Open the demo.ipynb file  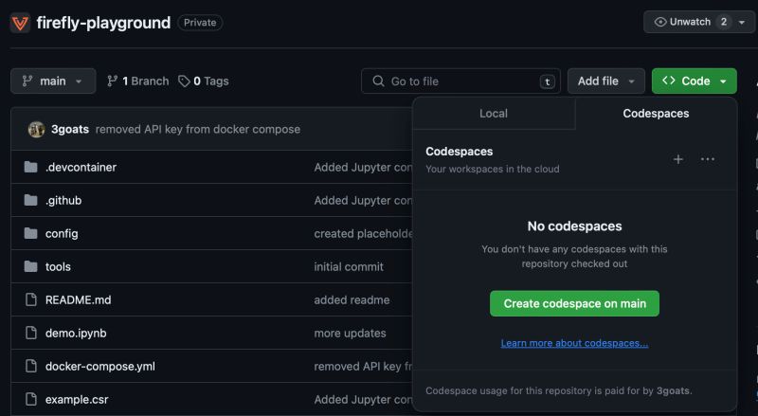[x=76, y=333]
